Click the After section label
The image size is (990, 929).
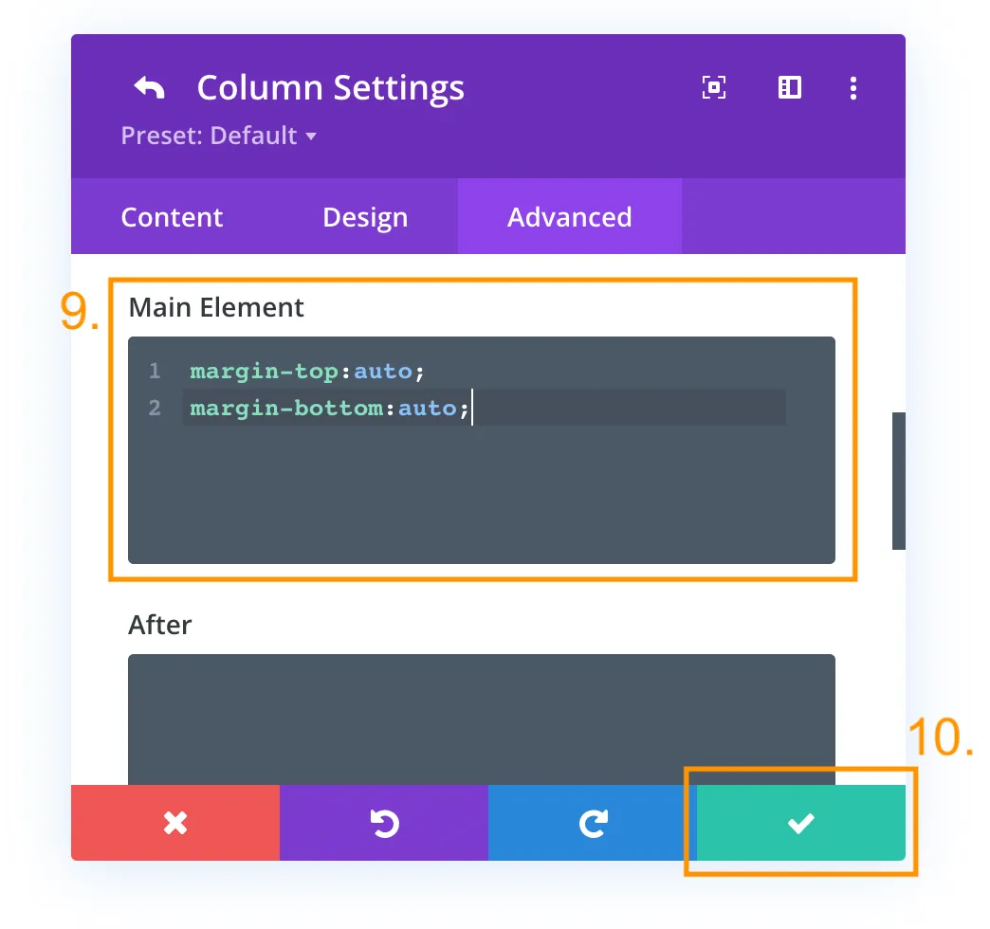pyautogui.click(x=158, y=625)
